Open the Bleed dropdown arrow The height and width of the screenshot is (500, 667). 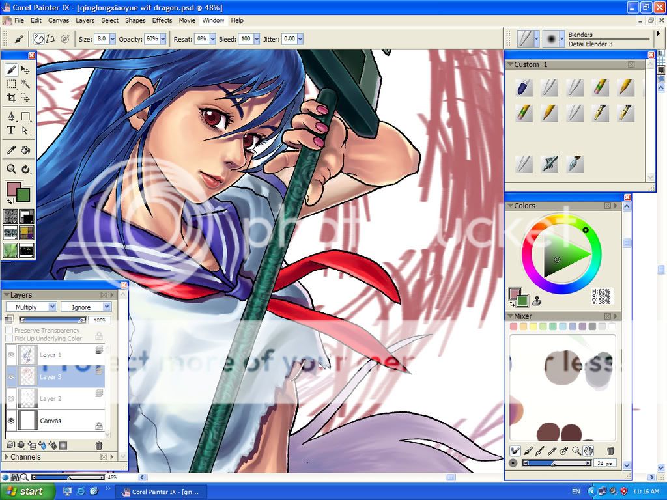257,39
